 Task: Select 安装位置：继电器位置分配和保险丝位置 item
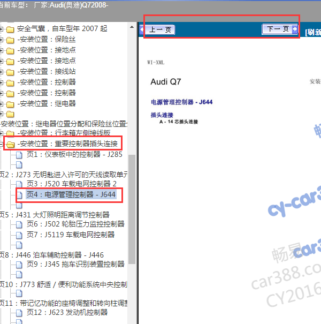(64, 124)
